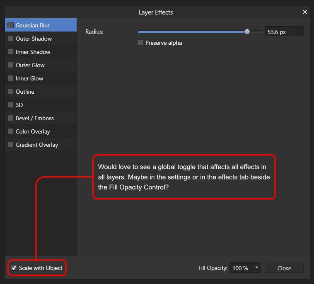Pick the Outline effect entry

[41, 92]
